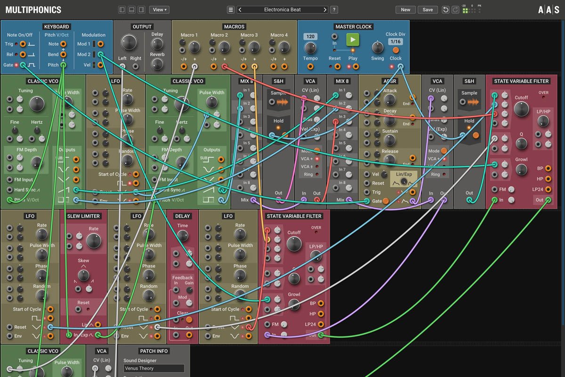
Task: Undo the last action
Action: pos(446,9)
